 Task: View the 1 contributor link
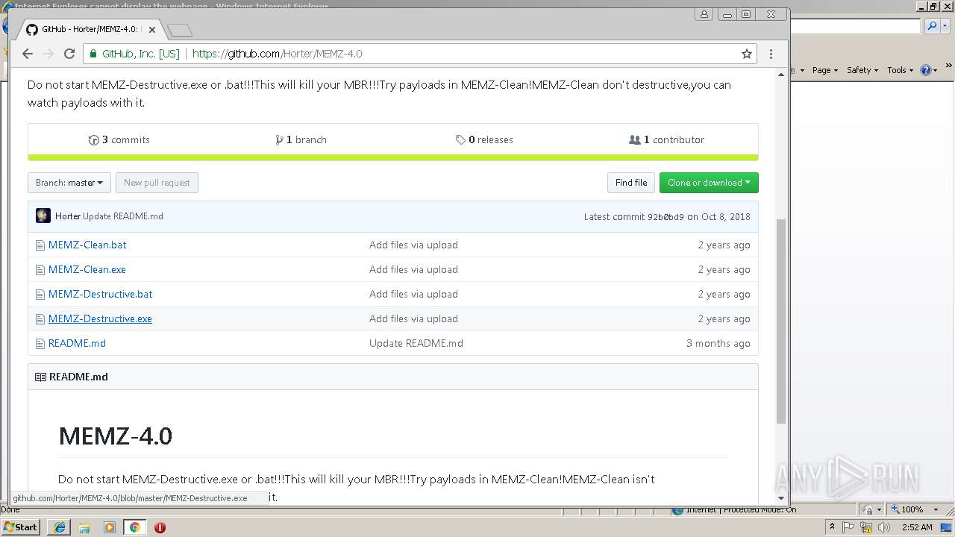(667, 139)
